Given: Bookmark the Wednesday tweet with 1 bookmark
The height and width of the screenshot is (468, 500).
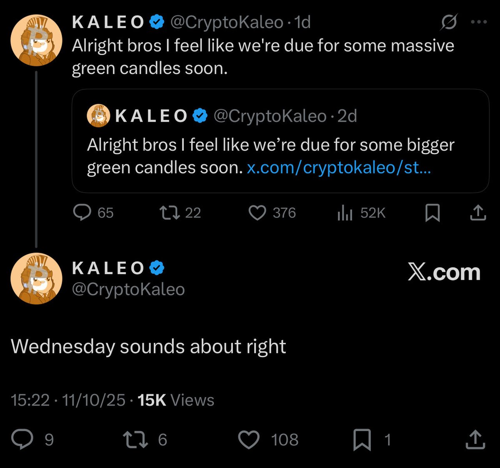Looking at the screenshot, I should tap(362, 440).
